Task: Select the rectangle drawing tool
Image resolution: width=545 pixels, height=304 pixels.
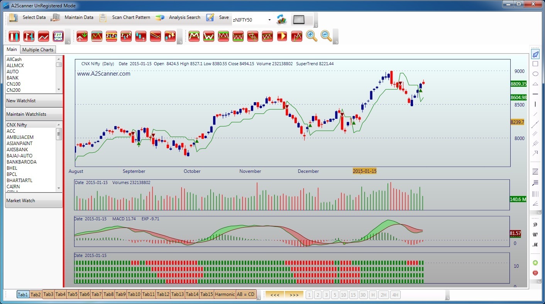Action: [x=535, y=64]
